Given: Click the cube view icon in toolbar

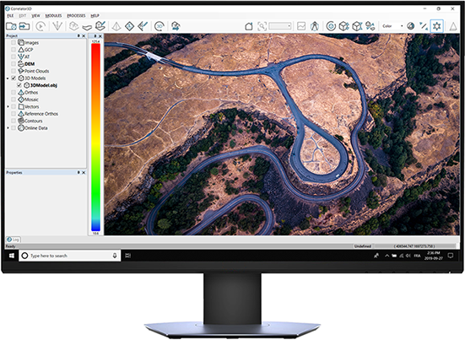Looking at the screenshot, I should tap(343, 26).
